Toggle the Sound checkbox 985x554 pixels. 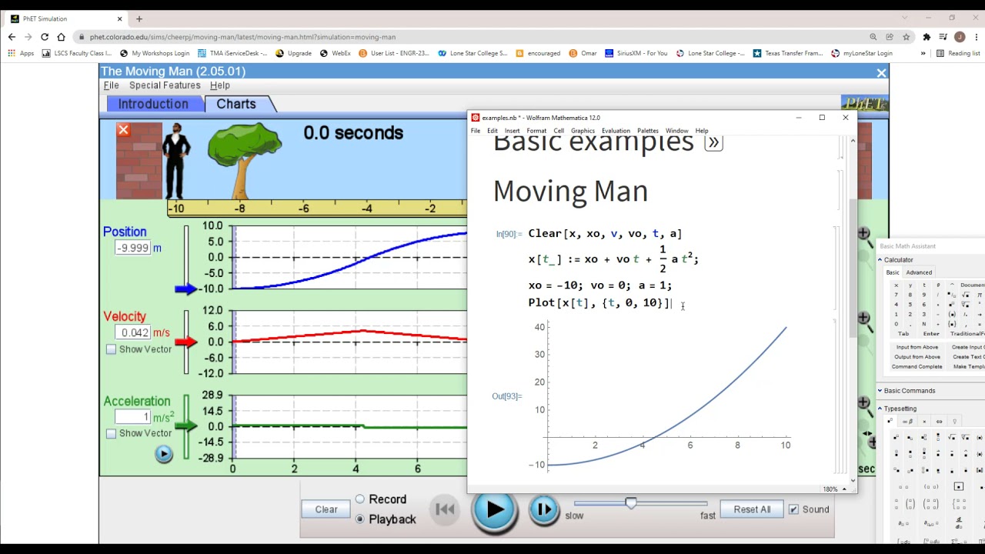point(793,509)
